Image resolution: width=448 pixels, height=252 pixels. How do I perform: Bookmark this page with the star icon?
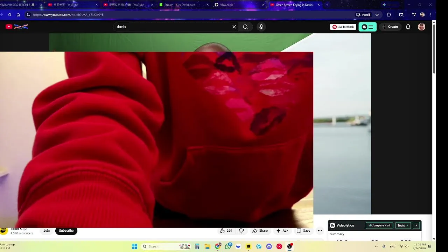pos(377,15)
